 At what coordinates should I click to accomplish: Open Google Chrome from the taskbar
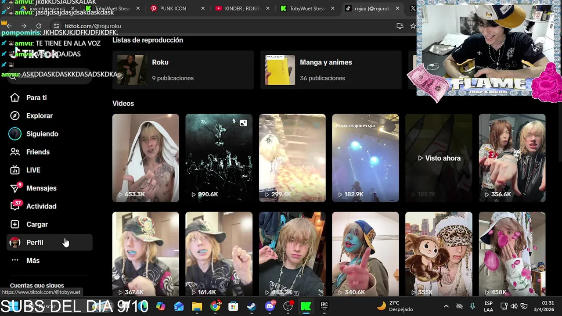click(x=215, y=306)
